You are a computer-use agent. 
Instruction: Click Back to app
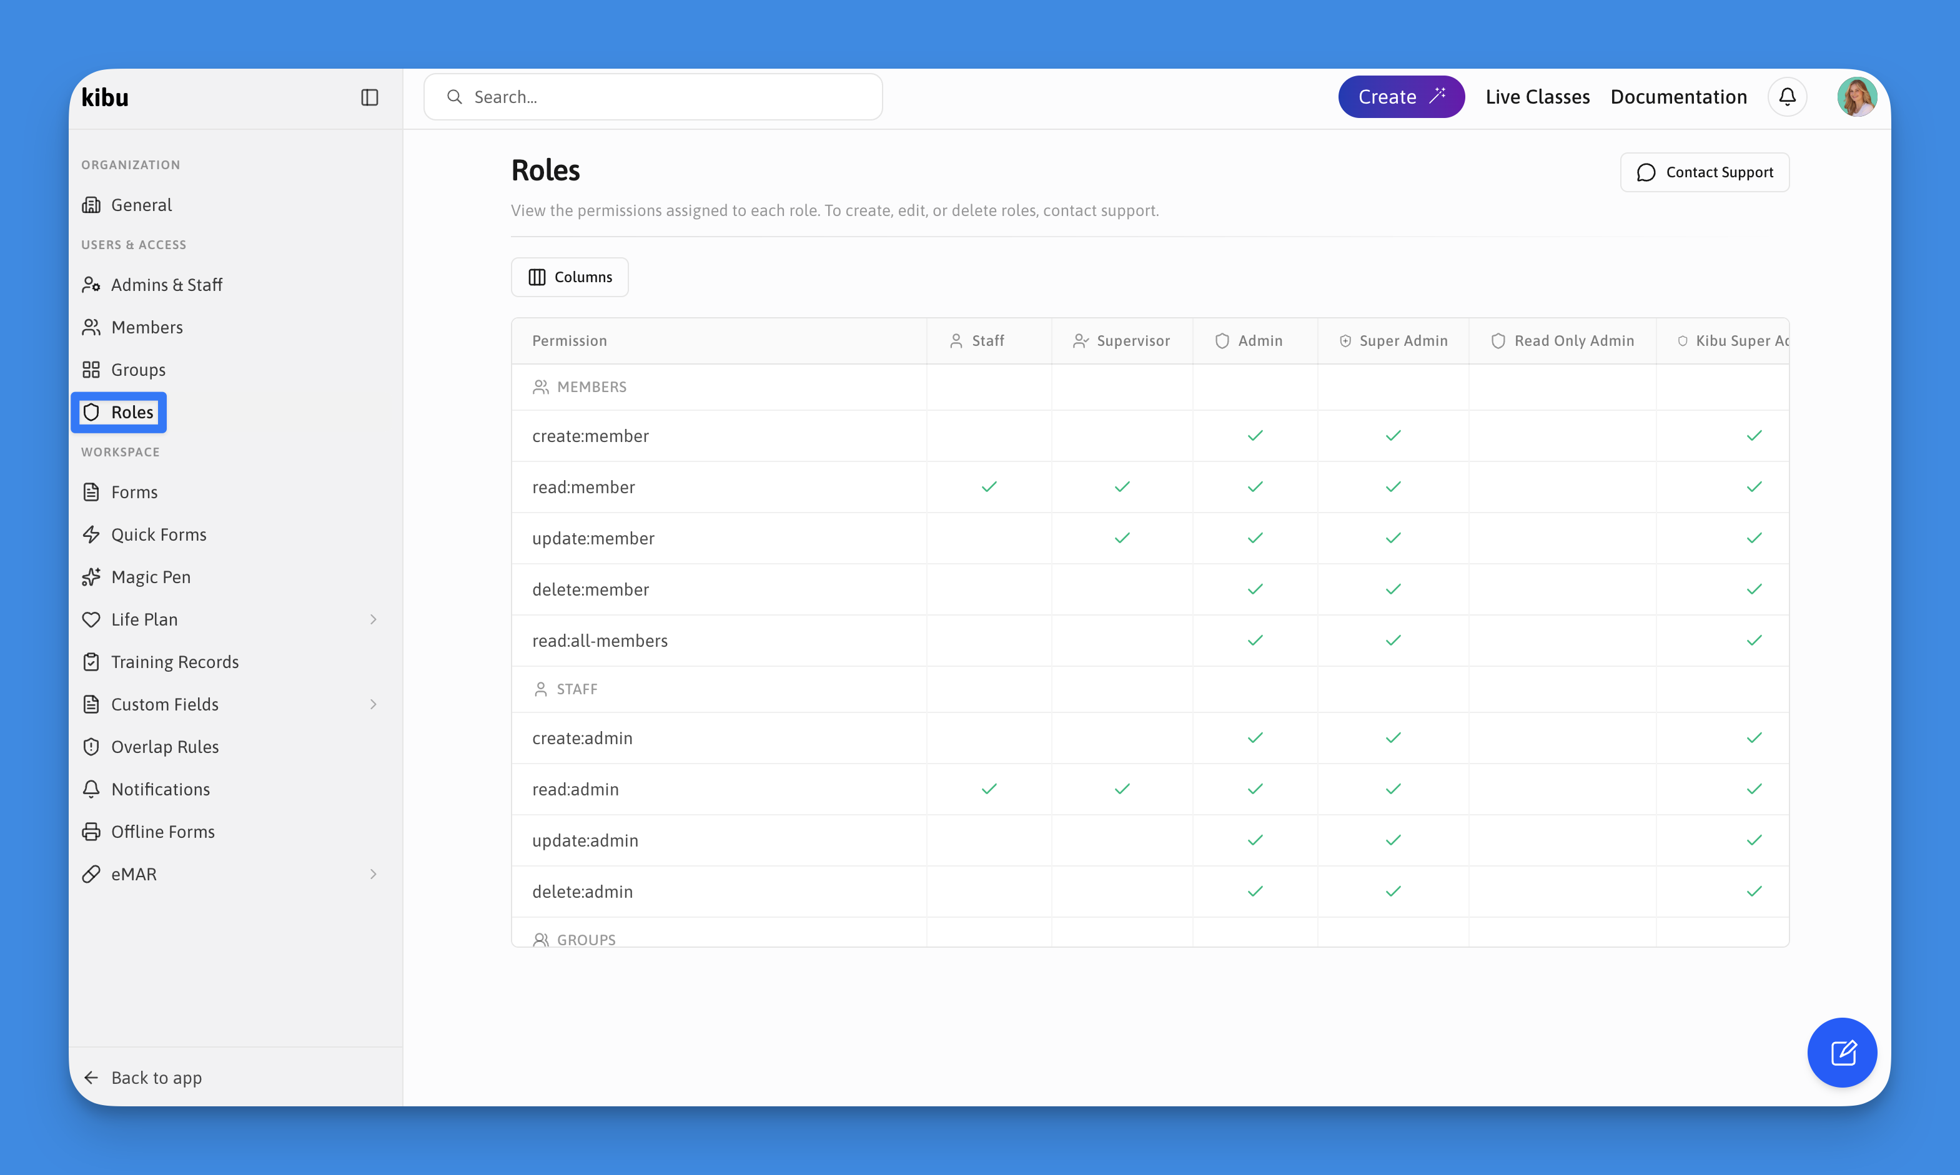pyautogui.click(x=142, y=1078)
